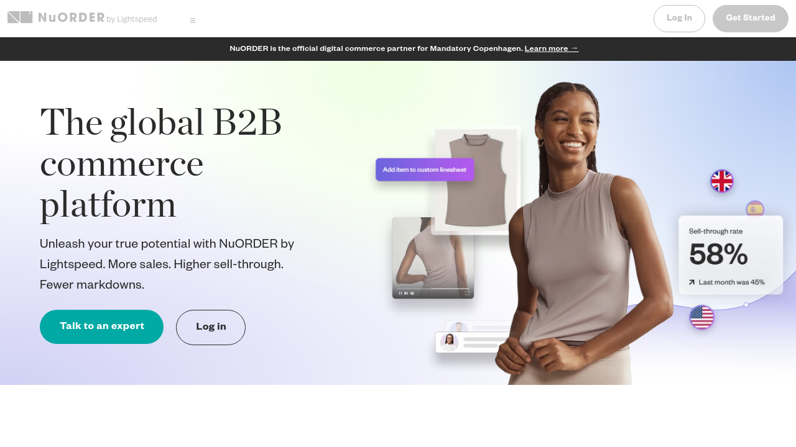796x447 pixels.
Task: Click the upward arrow beside Last month was 45%
Action: [692, 282]
